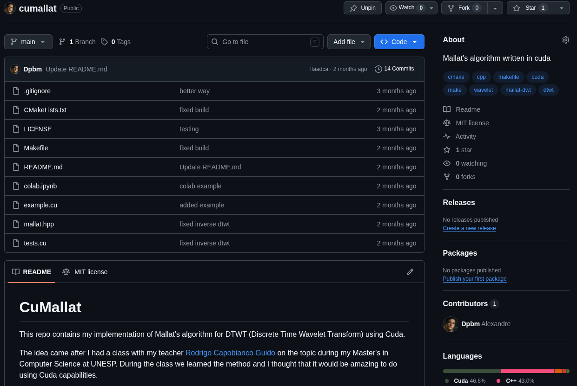Click the Update README.md commit message in header
577x386 pixels.
coord(76,69)
